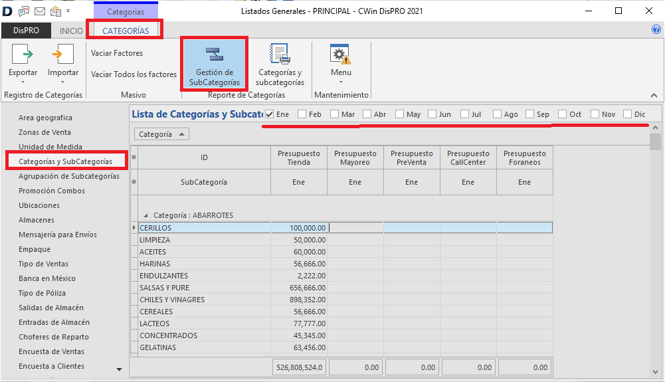Screen dimensions: 665x382
Task: Switch to the INICIO ribbon tab
Action: click(72, 31)
